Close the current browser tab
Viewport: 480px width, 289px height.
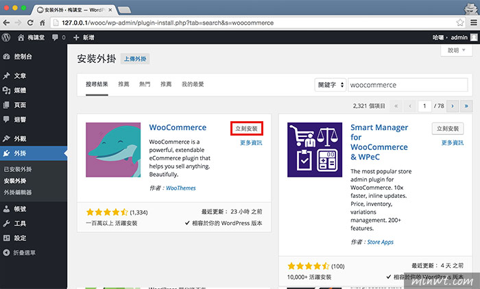click(110, 10)
